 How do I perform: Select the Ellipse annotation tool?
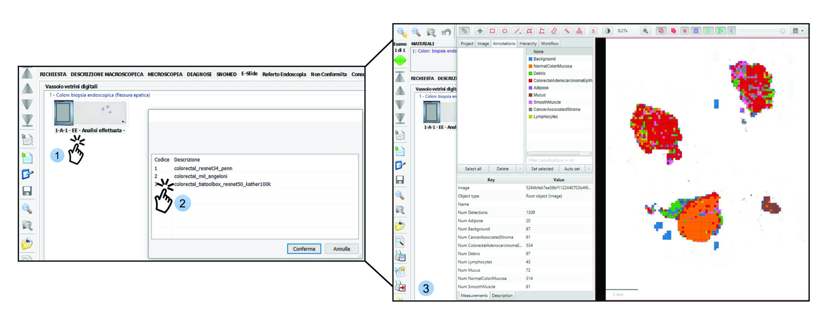pyautogui.click(x=504, y=31)
